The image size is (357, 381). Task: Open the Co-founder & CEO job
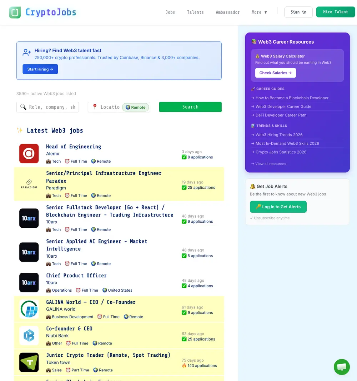tap(69, 328)
